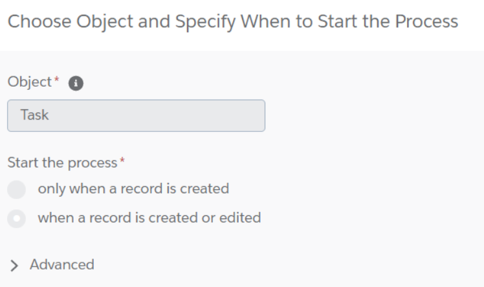Image resolution: width=484 pixels, height=287 pixels.
Task: Click the word 'Task' in the object field
Action: tap(34, 116)
